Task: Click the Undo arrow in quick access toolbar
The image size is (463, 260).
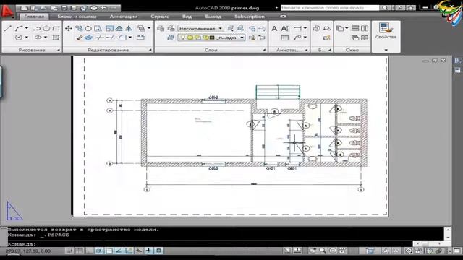Action: pos(103,8)
